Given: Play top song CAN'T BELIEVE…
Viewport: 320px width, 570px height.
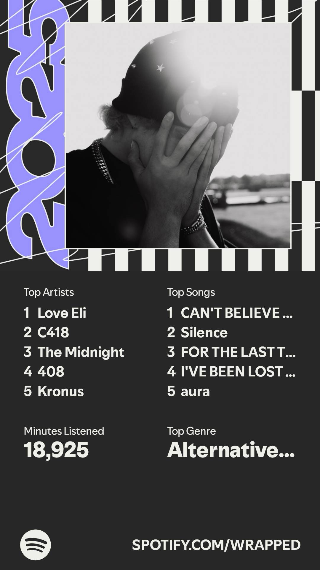Looking at the screenshot, I should point(236,313).
